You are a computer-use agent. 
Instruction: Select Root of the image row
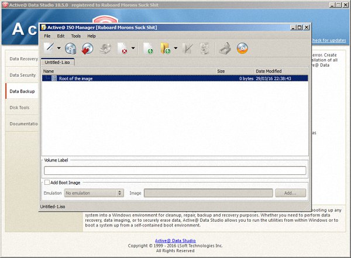(x=175, y=78)
